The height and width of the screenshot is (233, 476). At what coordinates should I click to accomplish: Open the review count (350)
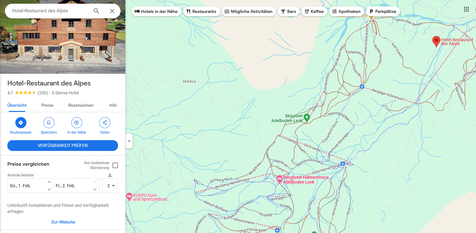click(43, 93)
